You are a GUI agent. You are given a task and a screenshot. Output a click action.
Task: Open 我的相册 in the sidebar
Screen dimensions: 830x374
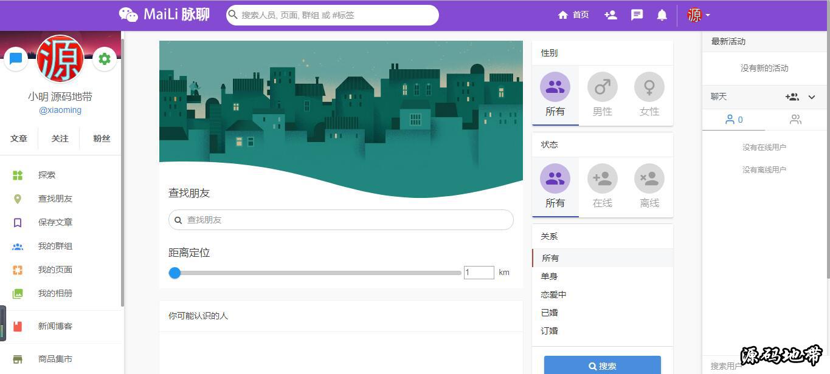[x=55, y=293]
